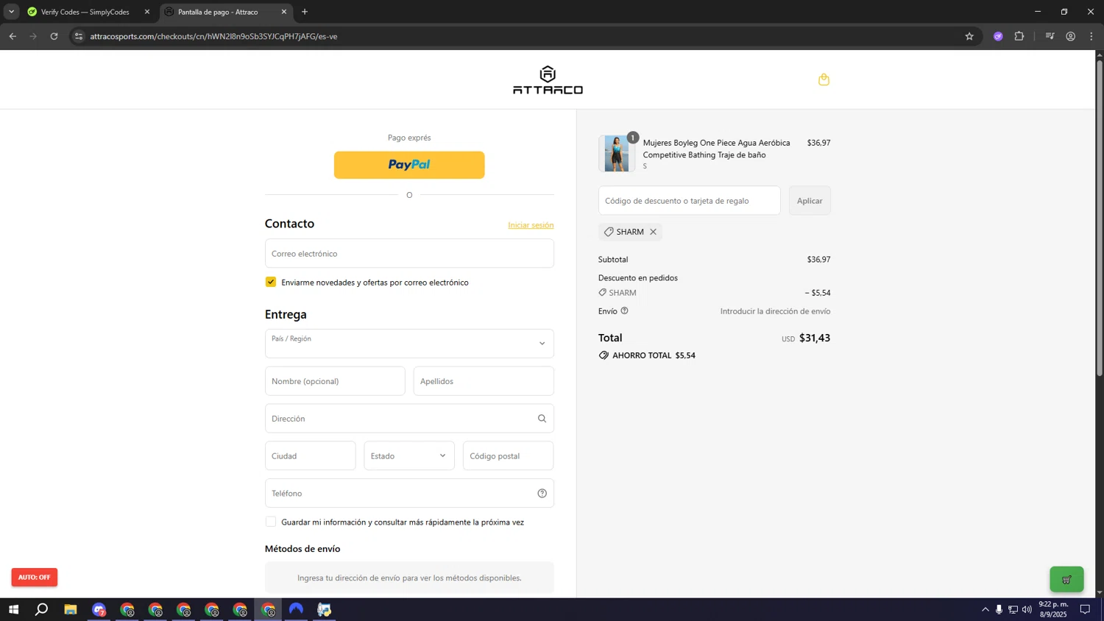Open the shopping bag cart icon
Viewport: 1104px width, 621px height.
pyautogui.click(x=824, y=79)
